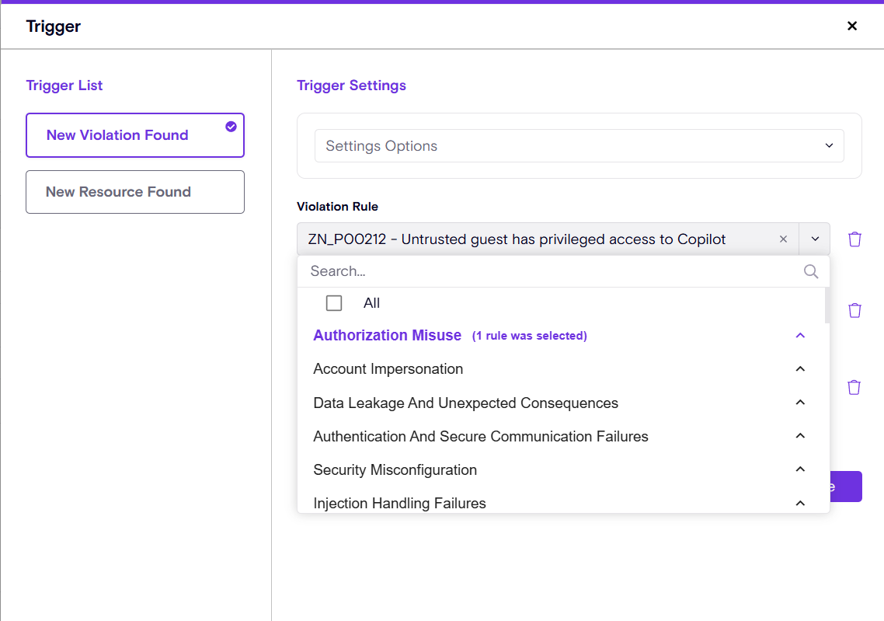Close the Trigger dialog

click(851, 26)
